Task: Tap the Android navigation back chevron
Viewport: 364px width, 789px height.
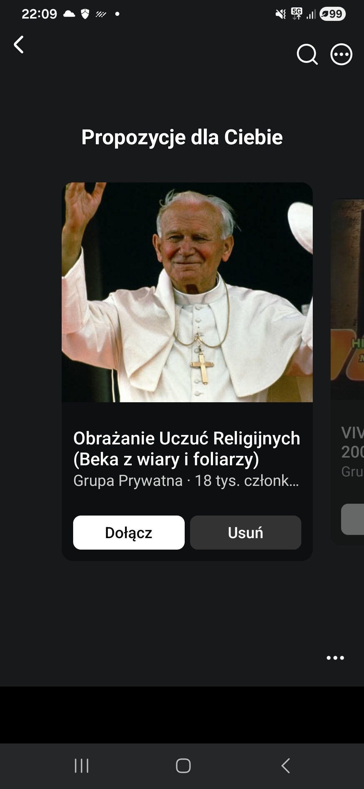Action: click(285, 765)
